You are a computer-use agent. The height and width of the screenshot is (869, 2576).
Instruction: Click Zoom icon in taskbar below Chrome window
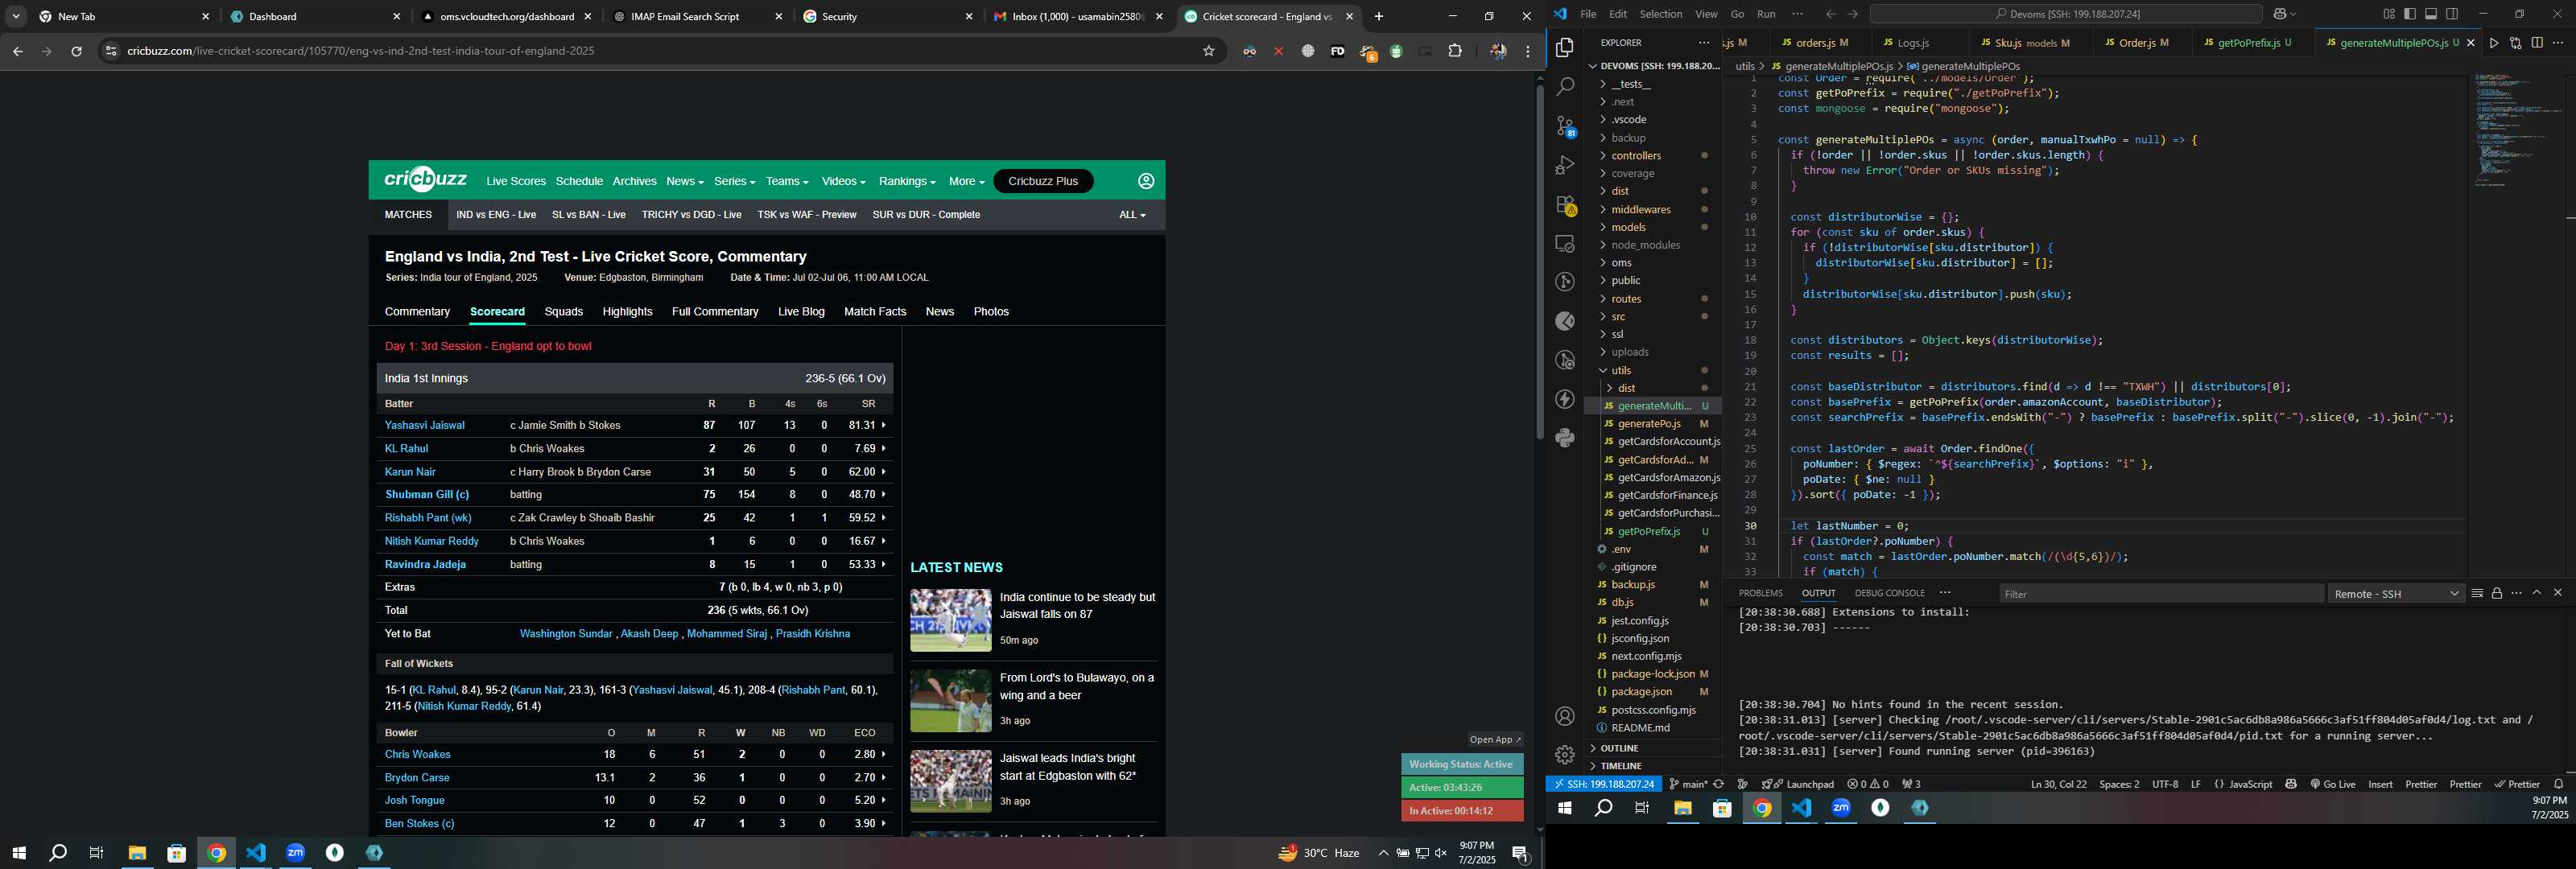pyautogui.click(x=295, y=853)
